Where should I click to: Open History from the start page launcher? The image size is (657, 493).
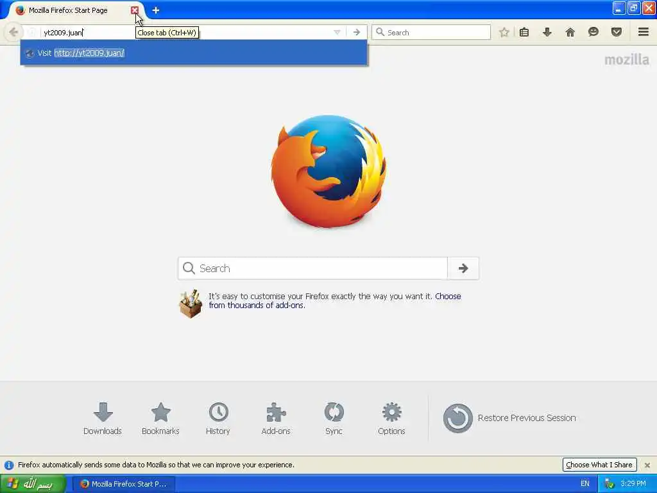(x=218, y=419)
